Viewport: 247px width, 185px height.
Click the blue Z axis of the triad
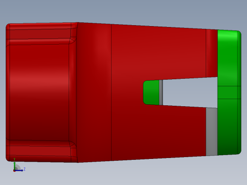coord(19,170)
